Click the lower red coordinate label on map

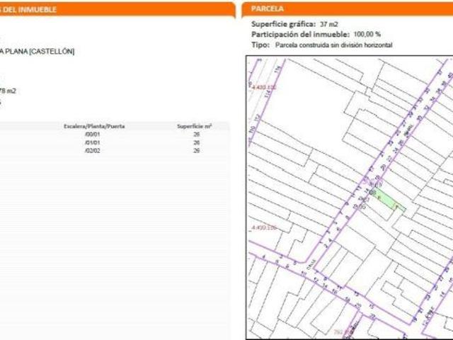tap(264, 228)
